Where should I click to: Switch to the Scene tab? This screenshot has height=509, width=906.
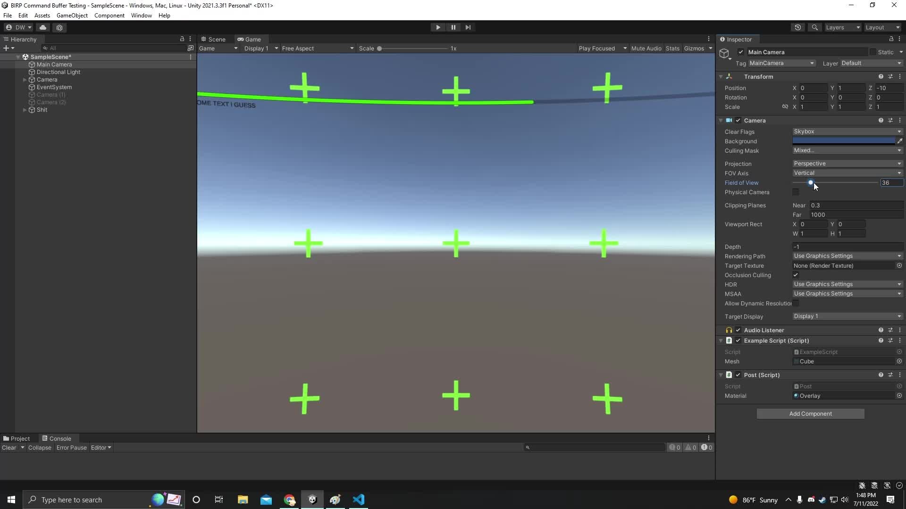point(217,39)
